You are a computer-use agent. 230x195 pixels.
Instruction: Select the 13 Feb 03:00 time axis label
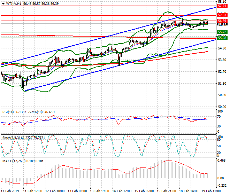point(77,191)
